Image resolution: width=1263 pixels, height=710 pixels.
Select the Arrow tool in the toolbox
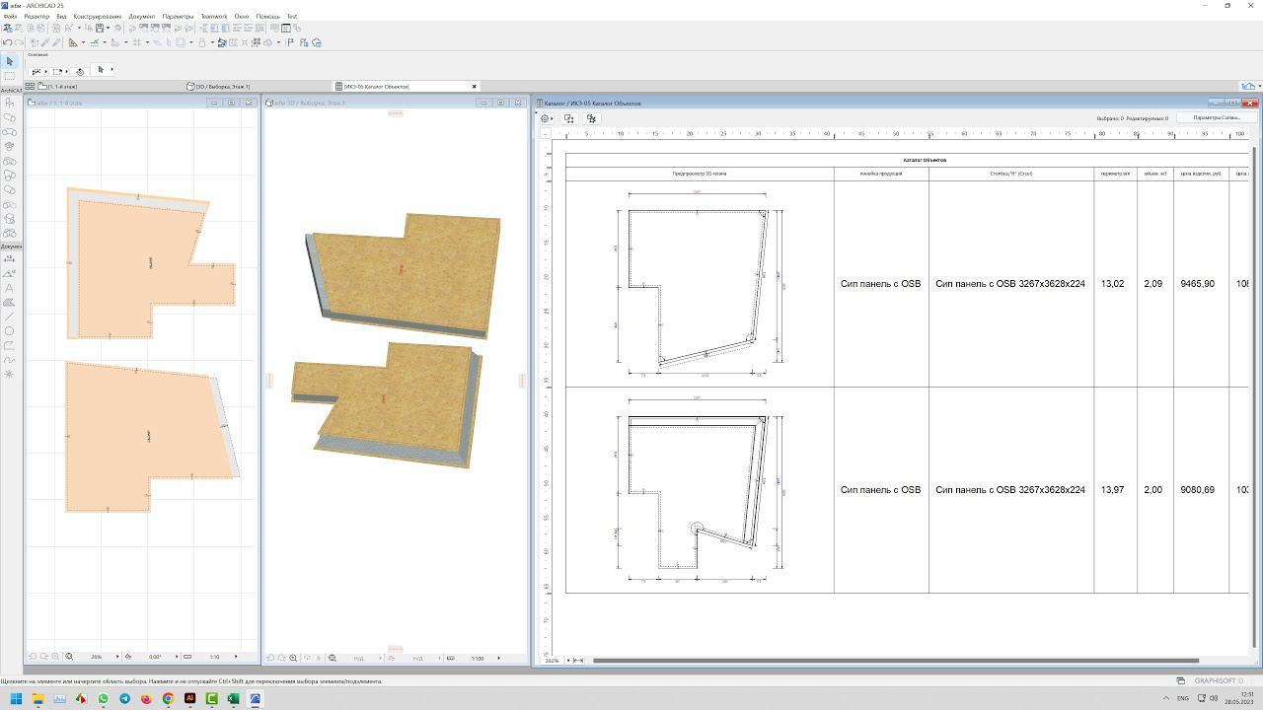click(x=10, y=61)
